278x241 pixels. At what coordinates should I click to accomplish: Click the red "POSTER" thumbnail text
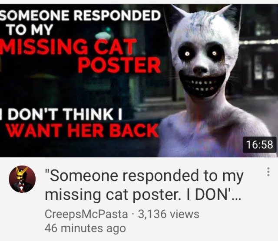coord(119,65)
